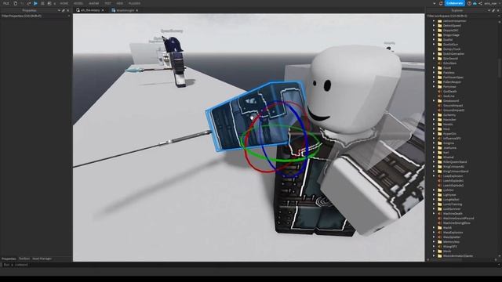Click the KingCrimsonAU folder icon
Screen dimensions: 502x282
[439, 167]
